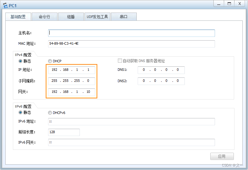Switch to the 基础配置 tab
The image size is (248, 170).
(18, 17)
